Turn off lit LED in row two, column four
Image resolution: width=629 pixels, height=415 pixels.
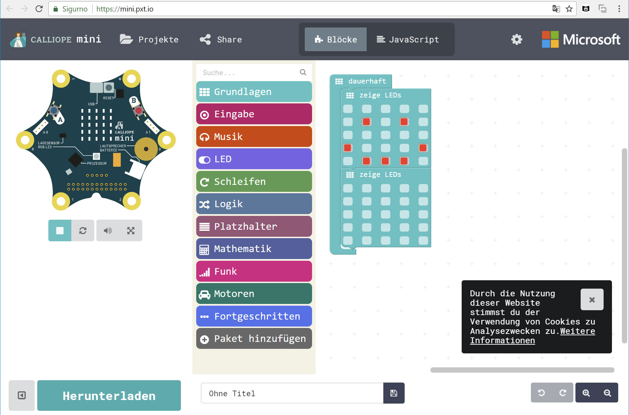404,122
